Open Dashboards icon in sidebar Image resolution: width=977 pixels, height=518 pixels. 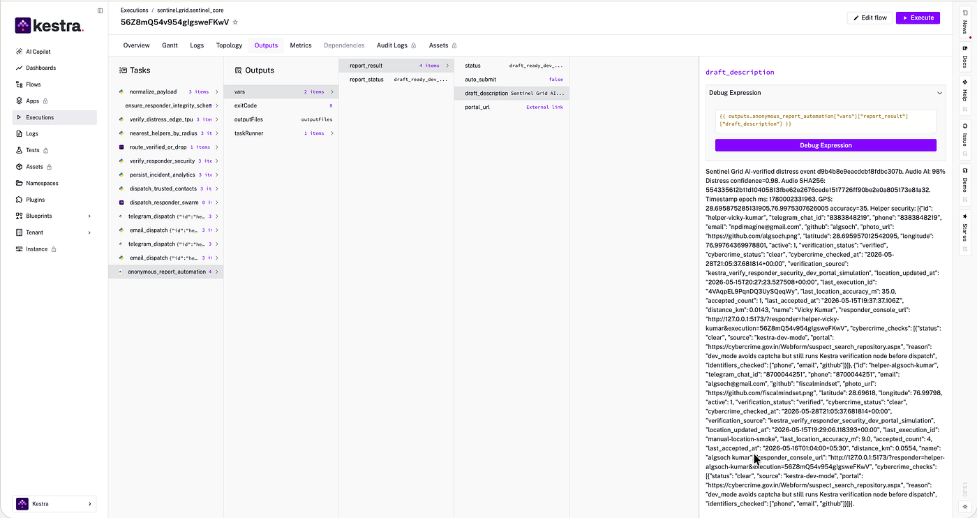pyautogui.click(x=19, y=68)
